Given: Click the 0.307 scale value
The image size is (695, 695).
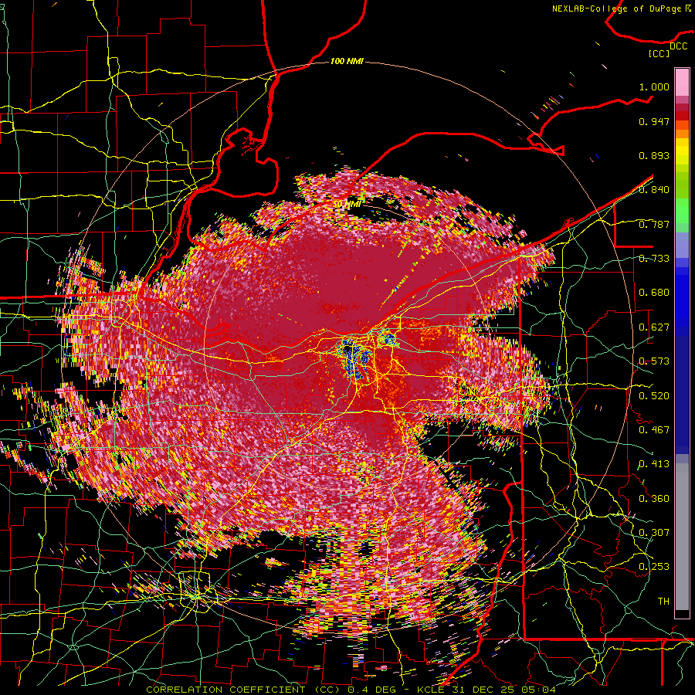Looking at the screenshot, I should tap(654, 533).
